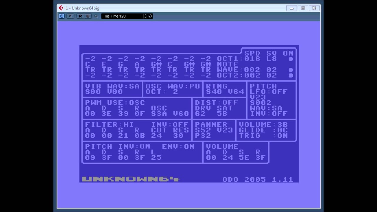Toggle INV:OFF in the PITCH LFO box
The height and width of the screenshot is (212, 377).
(x=269, y=114)
